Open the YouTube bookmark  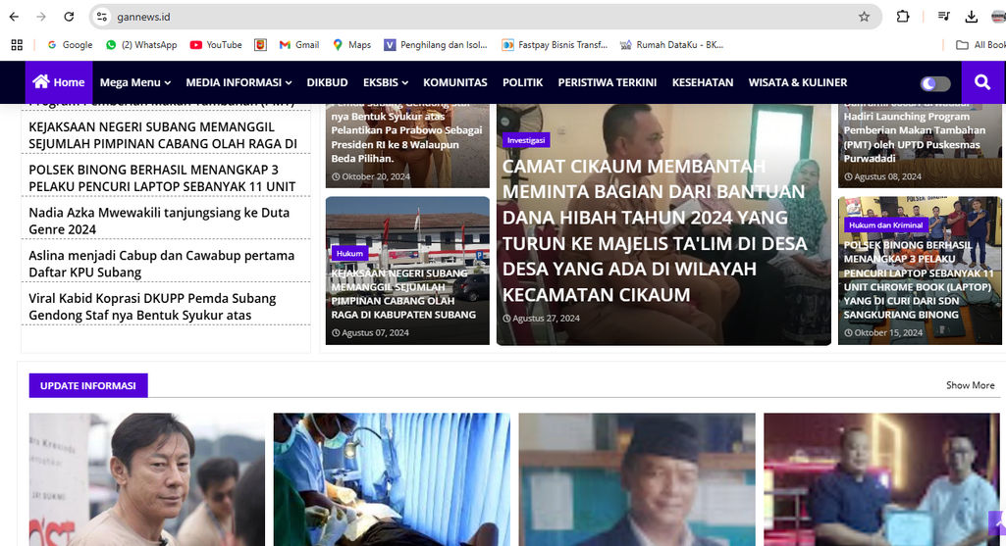216,45
